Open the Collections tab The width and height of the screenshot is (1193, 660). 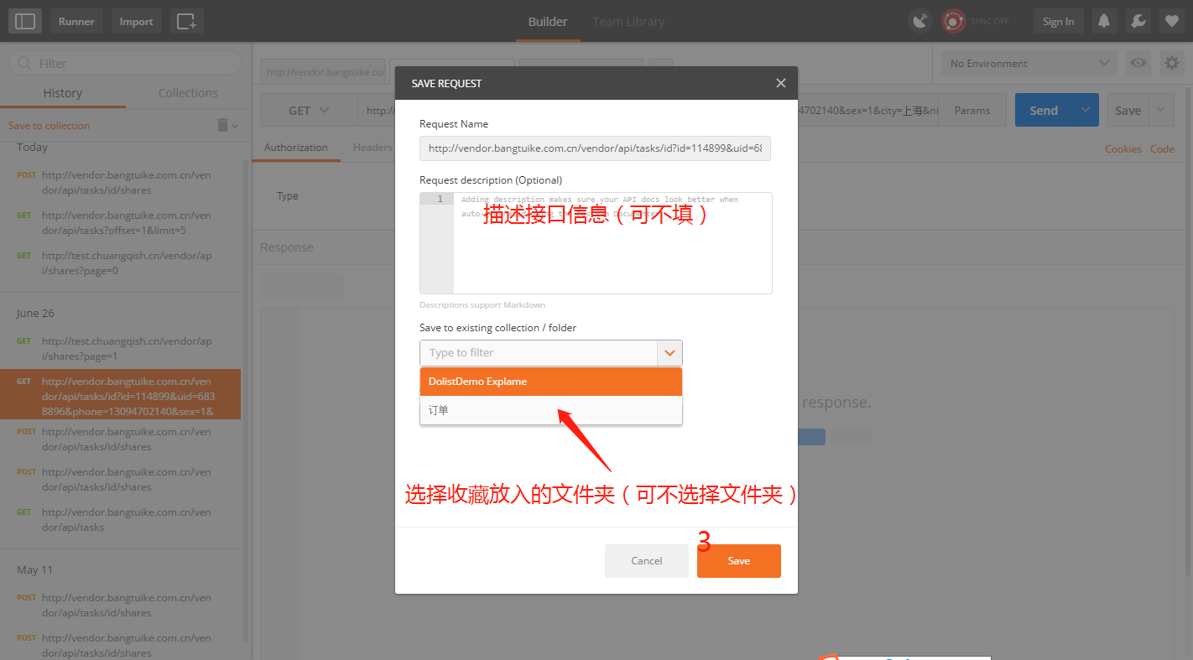tap(188, 93)
